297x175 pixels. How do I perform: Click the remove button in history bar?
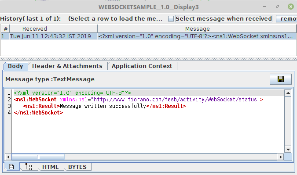click(286, 19)
